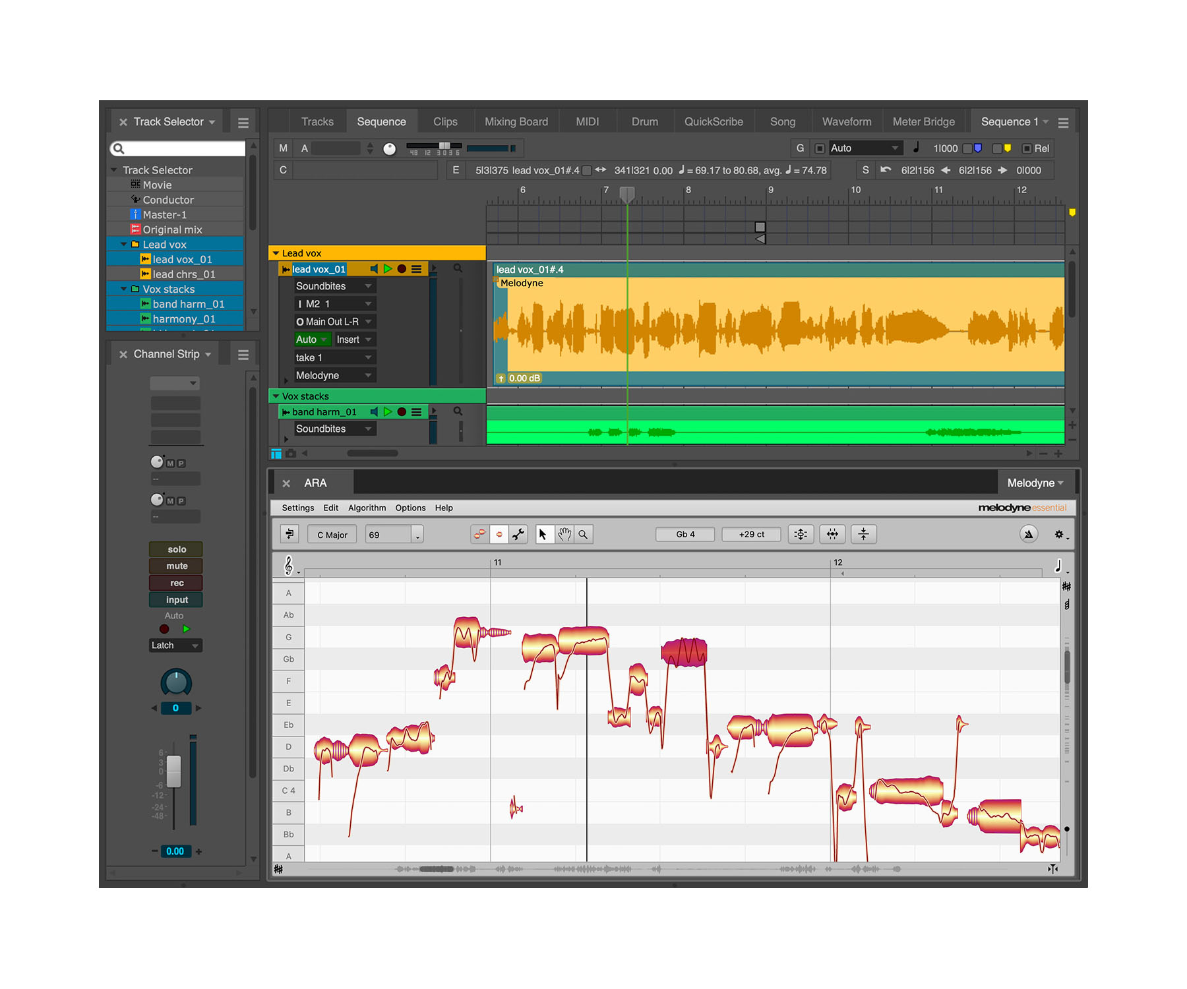
Task: Click the solo button in Channel Strip
Action: click(x=176, y=549)
